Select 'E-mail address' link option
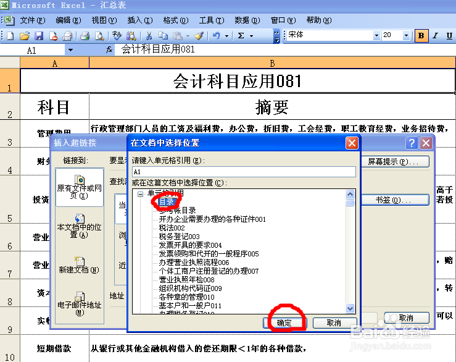This screenshot has height=362, width=456. point(80,304)
